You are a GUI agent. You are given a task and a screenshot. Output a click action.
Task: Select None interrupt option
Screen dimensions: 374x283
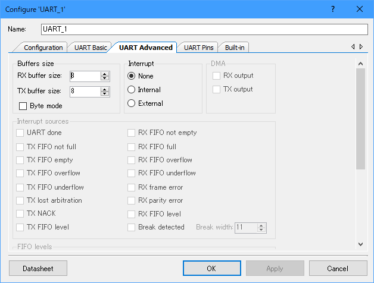132,76
